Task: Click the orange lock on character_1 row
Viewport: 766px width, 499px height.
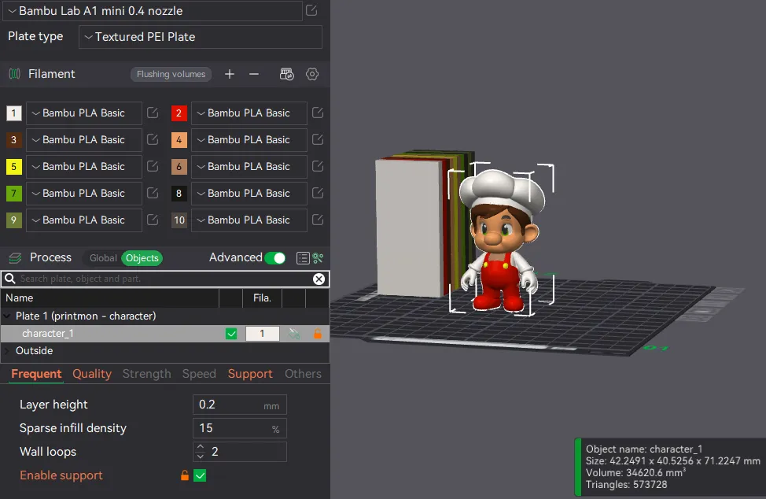Action: pos(318,334)
